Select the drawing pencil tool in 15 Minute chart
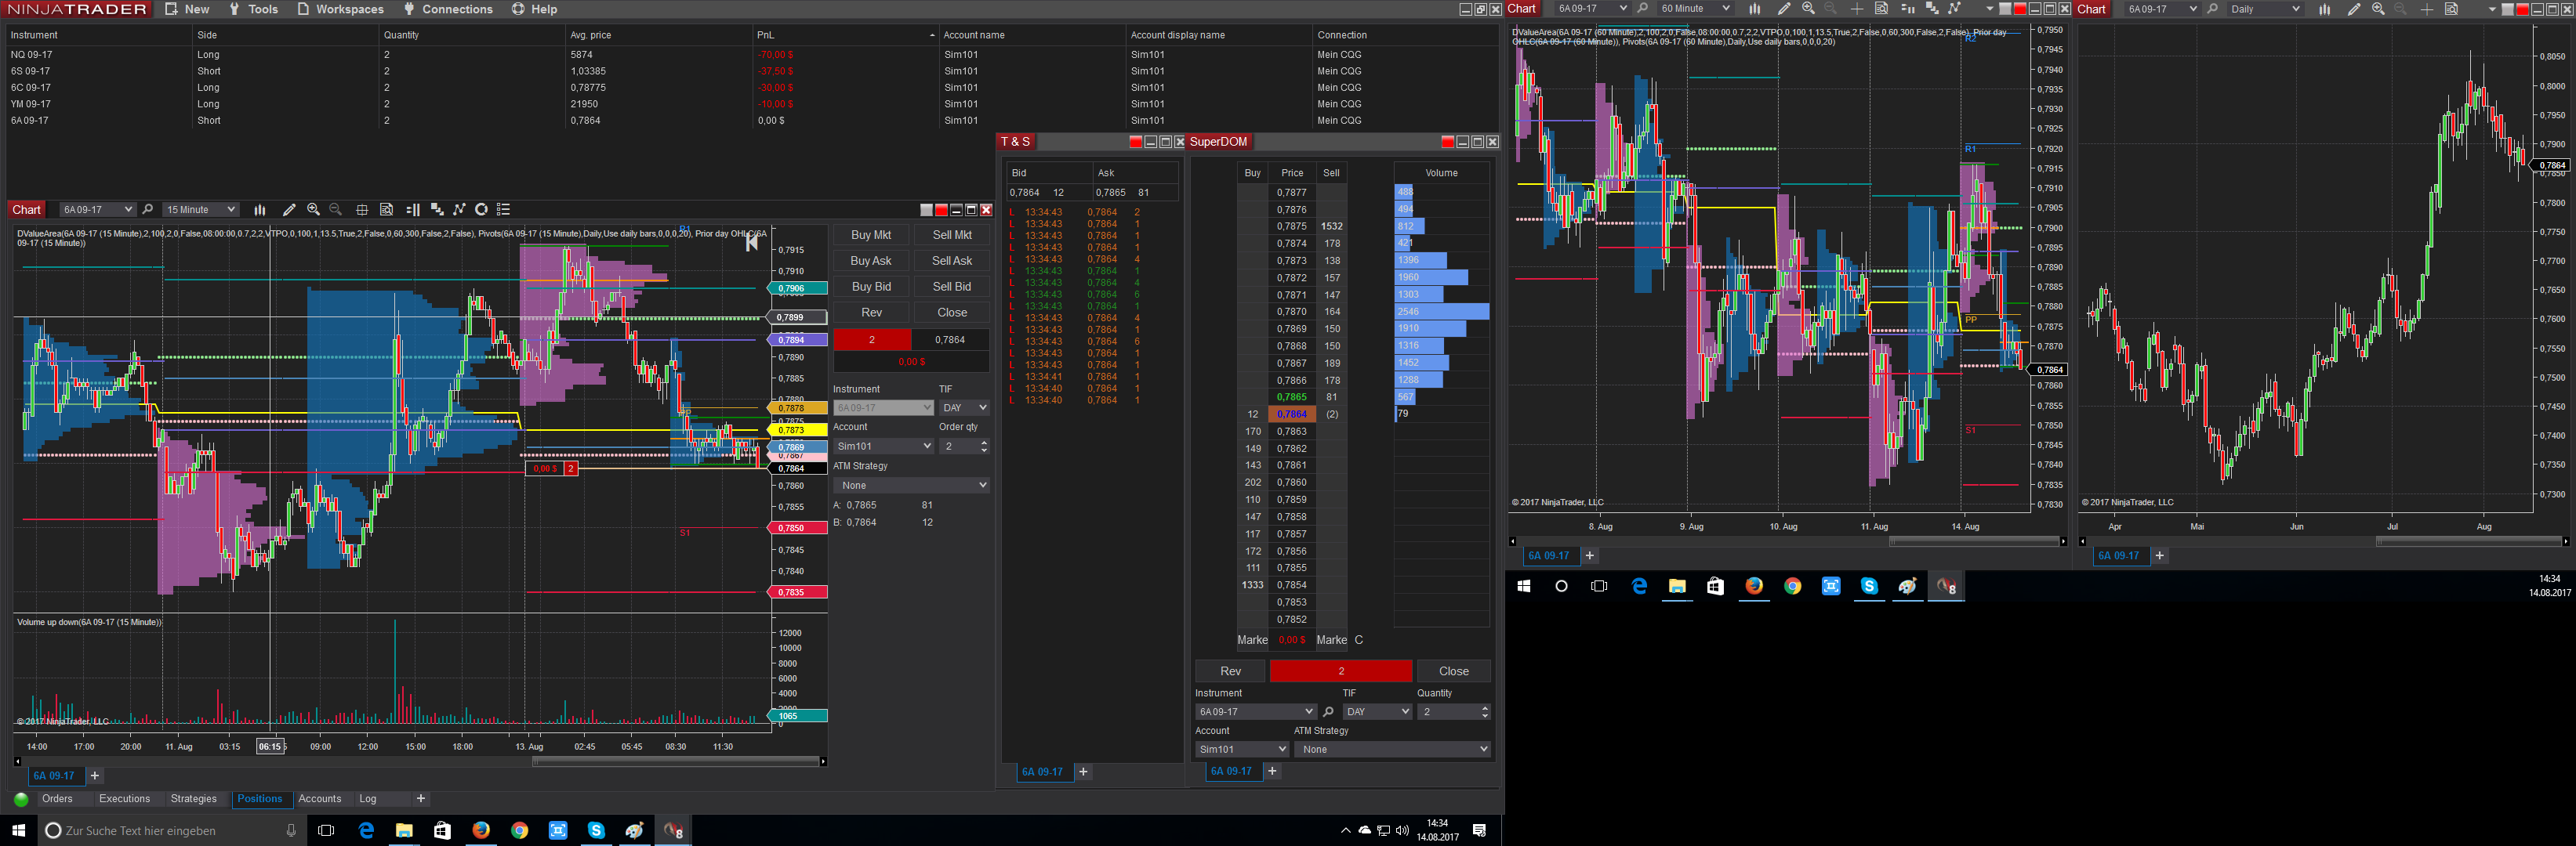2576x846 pixels. (x=289, y=210)
